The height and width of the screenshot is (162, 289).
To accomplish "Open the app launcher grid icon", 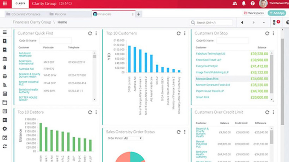I will (5, 4).
